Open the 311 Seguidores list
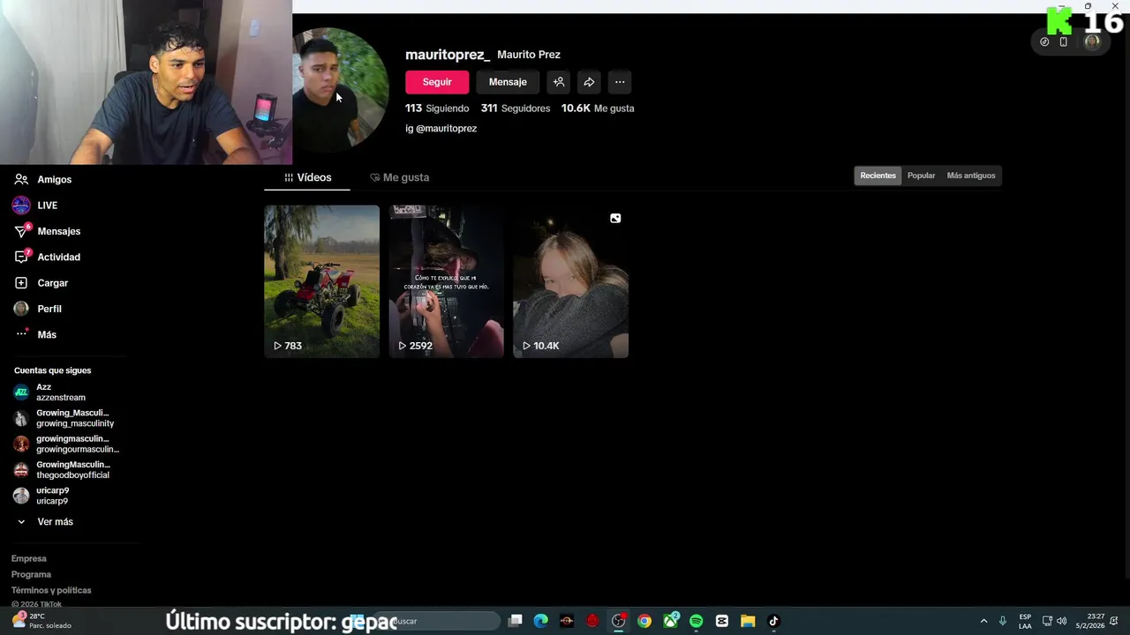 click(x=516, y=108)
